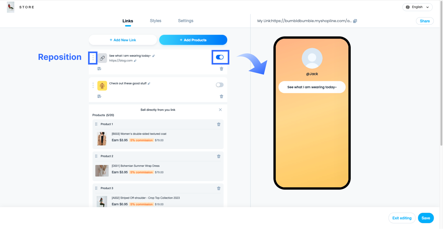The width and height of the screenshot is (443, 229).
Task: Enable the 'Check out these good stuff' toggle
Action: coord(220,85)
